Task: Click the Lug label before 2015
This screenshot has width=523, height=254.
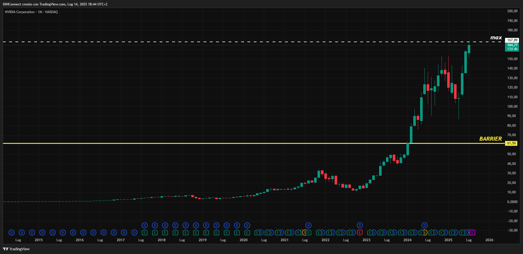Action: (18, 240)
